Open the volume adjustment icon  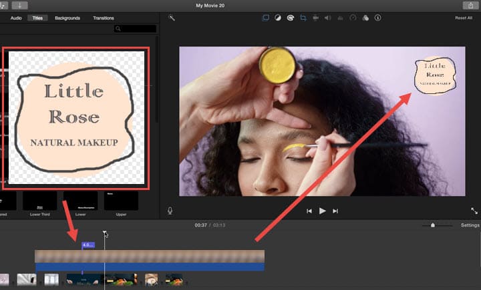point(327,18)
